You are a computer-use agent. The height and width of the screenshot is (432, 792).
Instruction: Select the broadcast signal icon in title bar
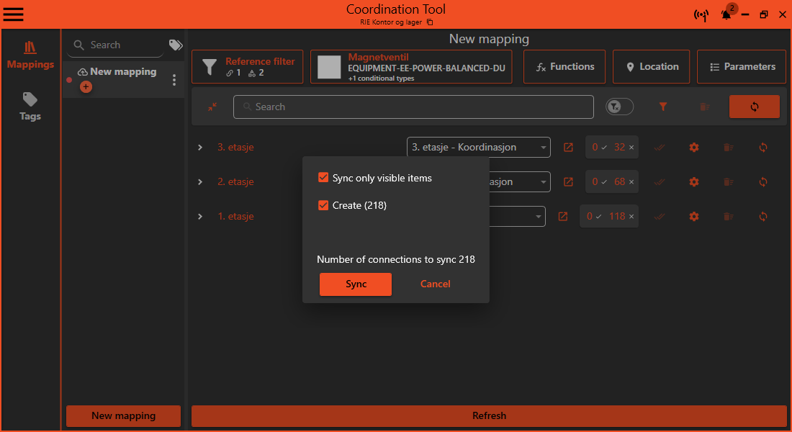[701, 14]
